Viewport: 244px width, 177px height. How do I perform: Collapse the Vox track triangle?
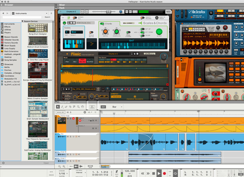(x=56, y=134)
